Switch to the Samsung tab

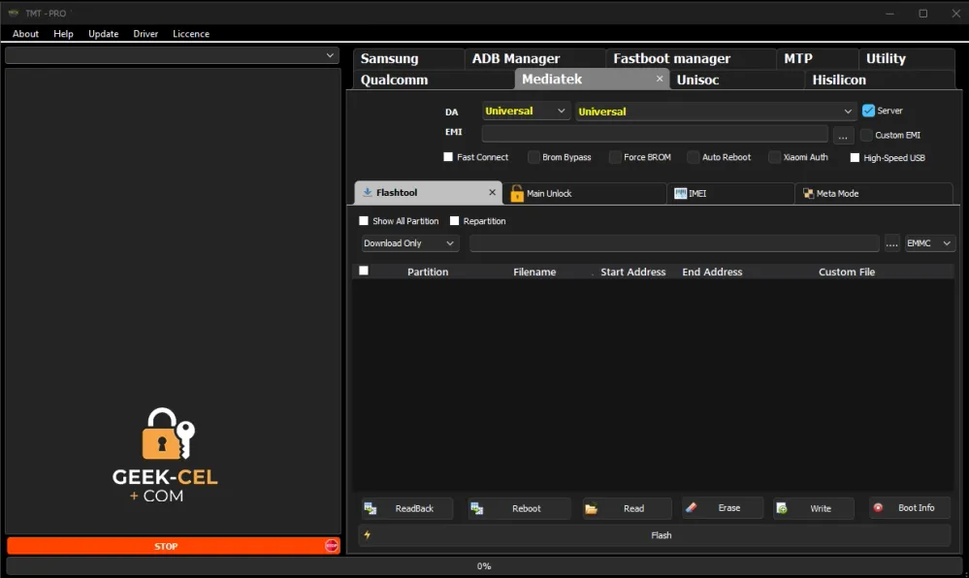tap(408, 58)
